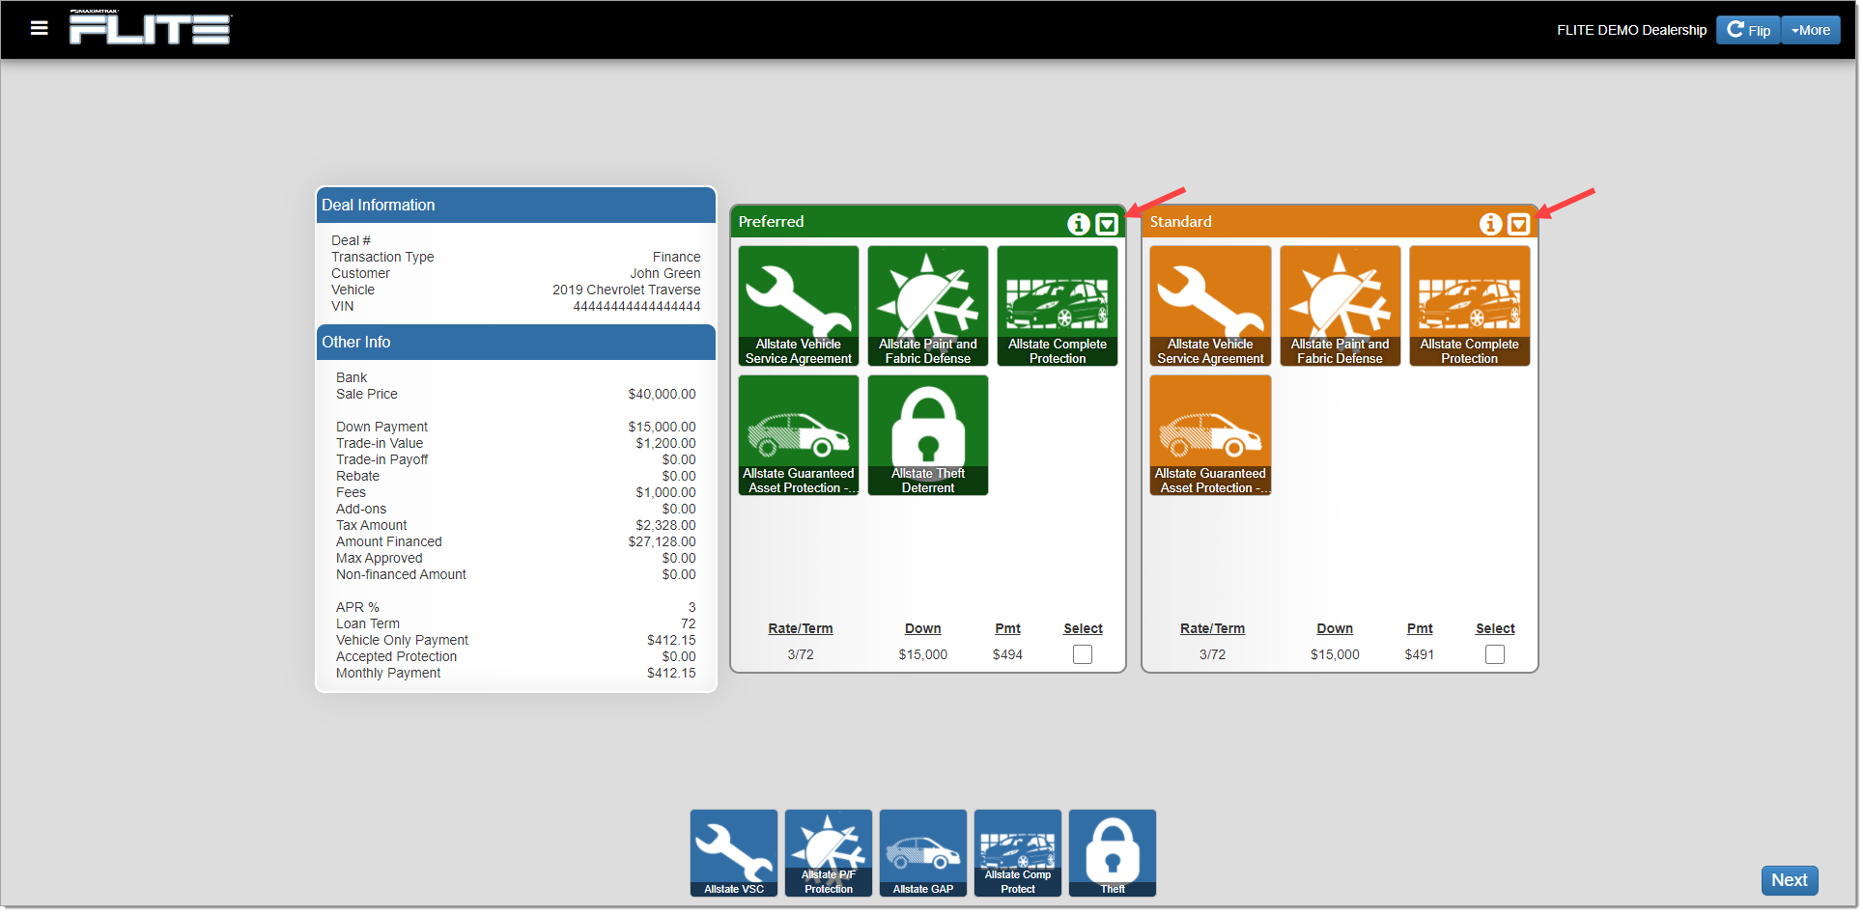Click Rate/Term header in Standard package
The width and height of the screenshot is (1863, 913).
point(1213,628)
